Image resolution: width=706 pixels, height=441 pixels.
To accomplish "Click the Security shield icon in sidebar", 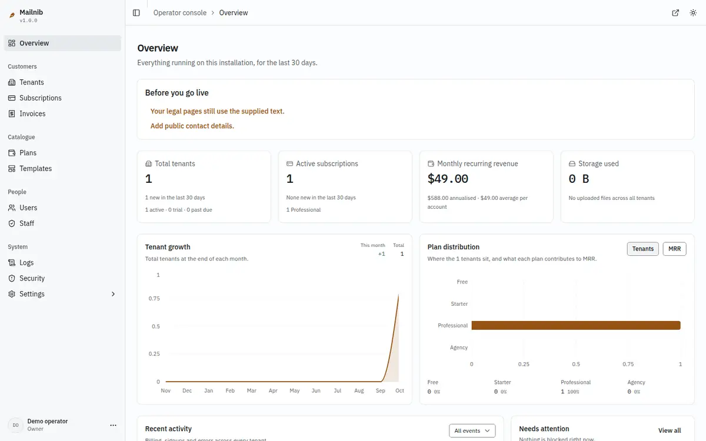I will (12, 278).
